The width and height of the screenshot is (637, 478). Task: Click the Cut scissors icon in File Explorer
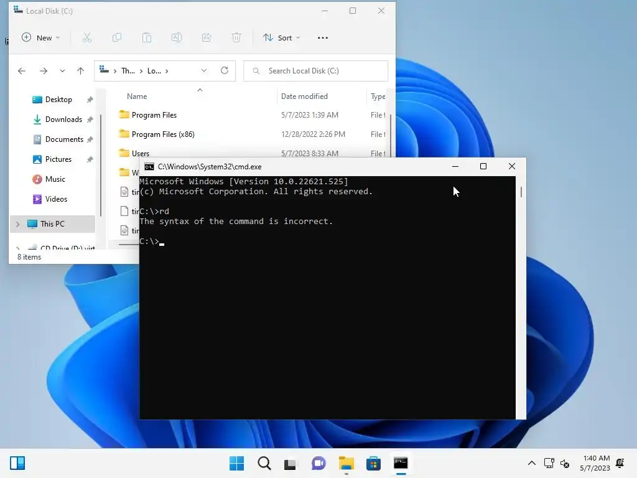[87, 38]
